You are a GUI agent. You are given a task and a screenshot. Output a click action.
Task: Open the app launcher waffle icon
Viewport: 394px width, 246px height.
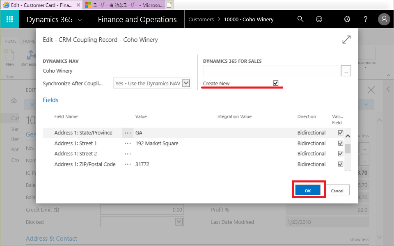9,19
